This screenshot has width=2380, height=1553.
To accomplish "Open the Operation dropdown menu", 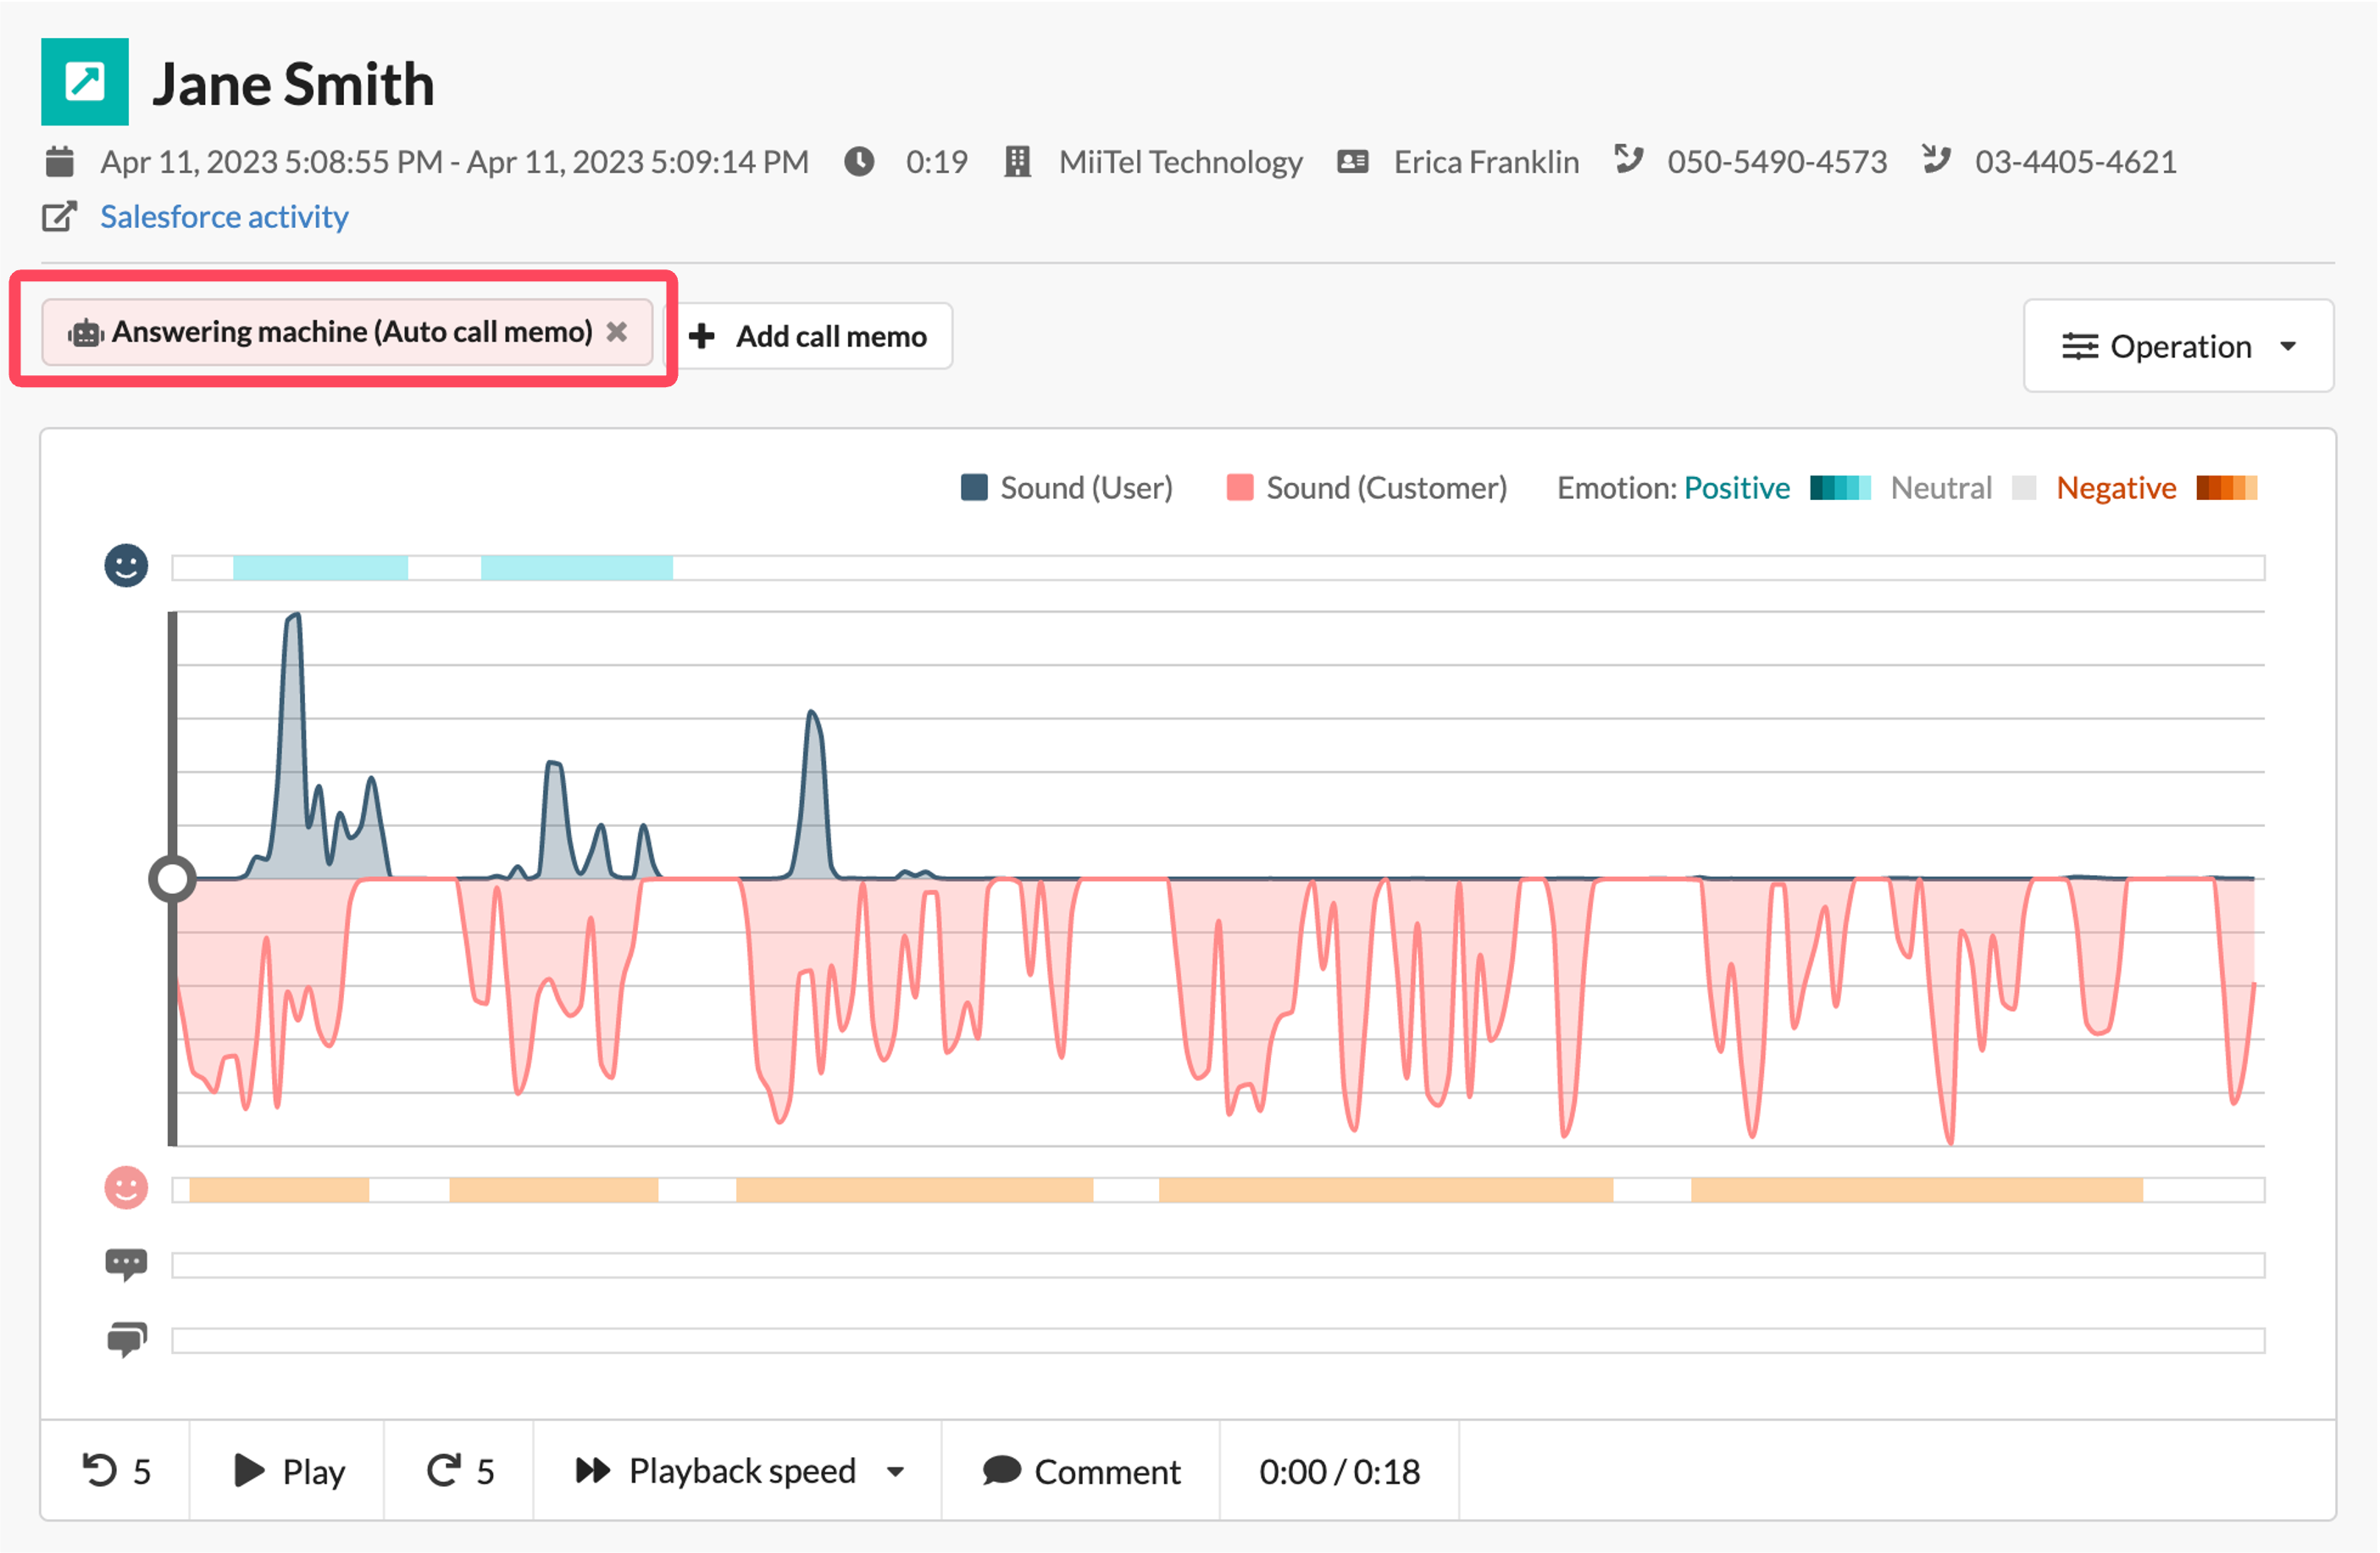I will point(2179,346).
